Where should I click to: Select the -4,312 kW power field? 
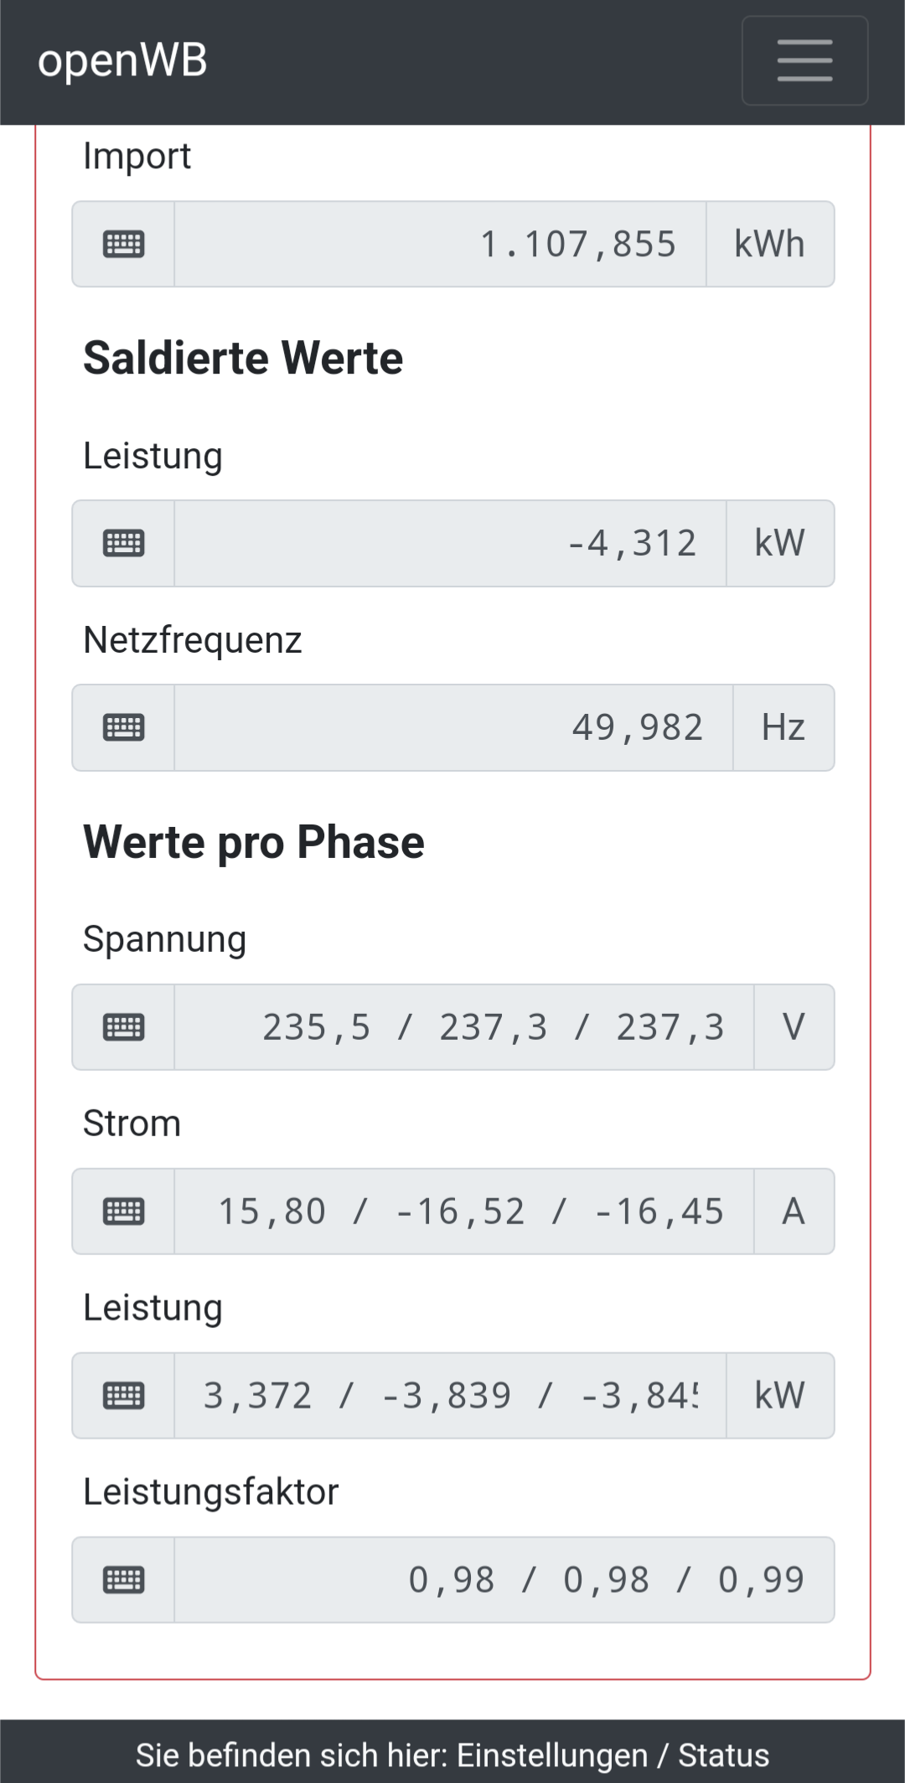450,543
